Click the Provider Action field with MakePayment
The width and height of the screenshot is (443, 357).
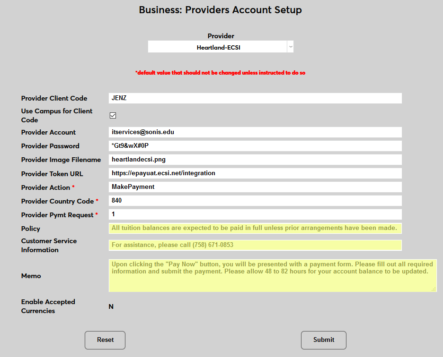click(255, 187)
